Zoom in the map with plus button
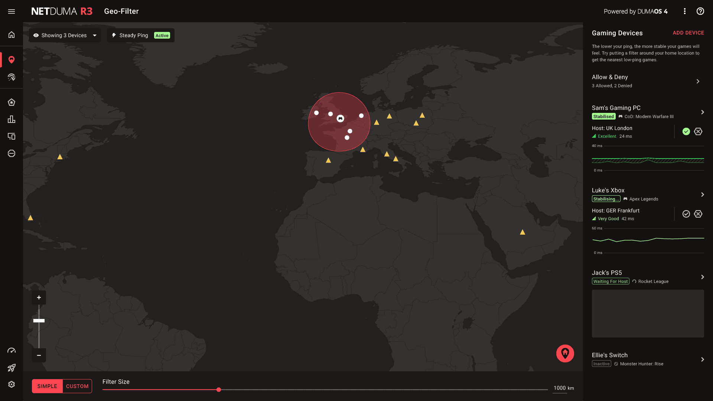 coord(39,297)
